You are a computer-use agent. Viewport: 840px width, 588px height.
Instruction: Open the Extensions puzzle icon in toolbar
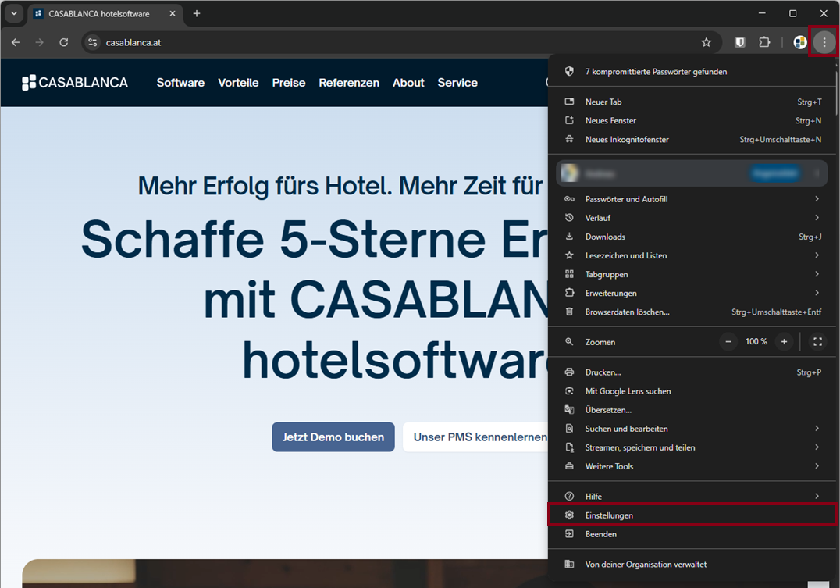click(764, 42)
